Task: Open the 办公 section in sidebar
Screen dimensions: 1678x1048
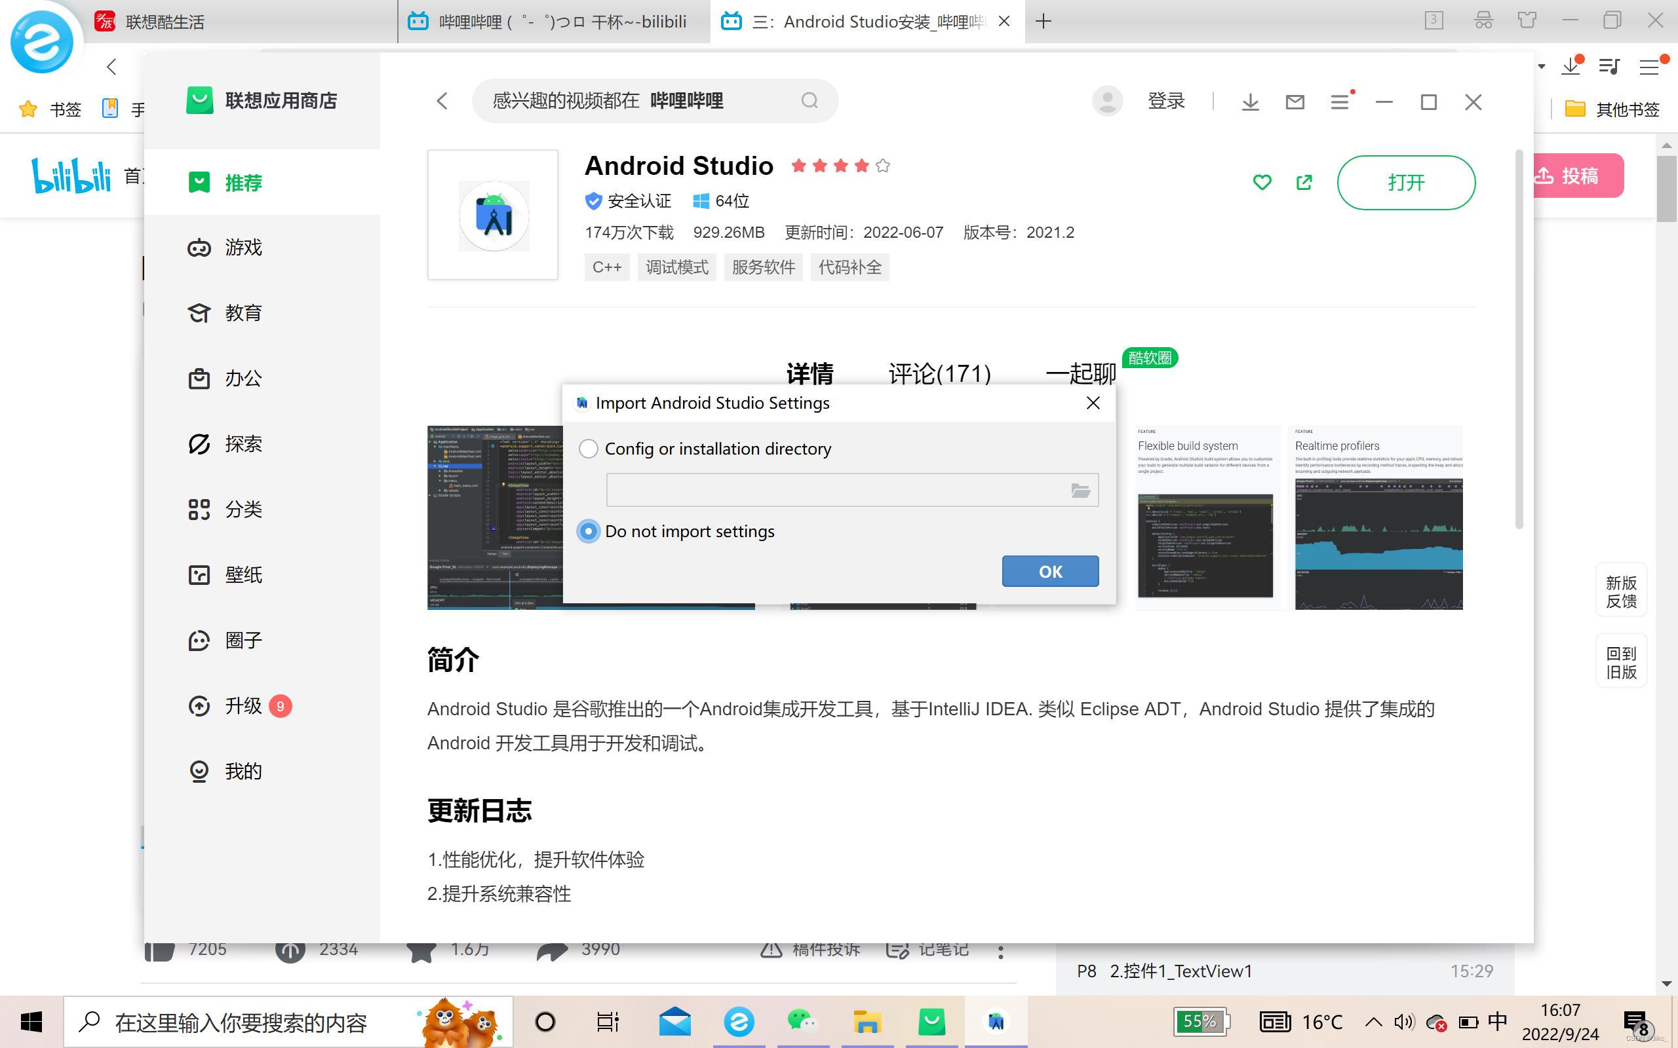Action: pyautogui.click(x=262, y=379)
